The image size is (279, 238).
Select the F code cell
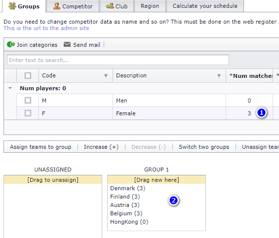[76, 113]
